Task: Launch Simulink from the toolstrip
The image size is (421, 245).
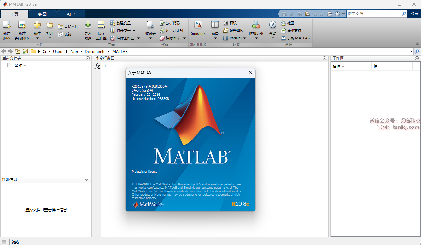Action: pyautogui.click(x=198, y=28)
